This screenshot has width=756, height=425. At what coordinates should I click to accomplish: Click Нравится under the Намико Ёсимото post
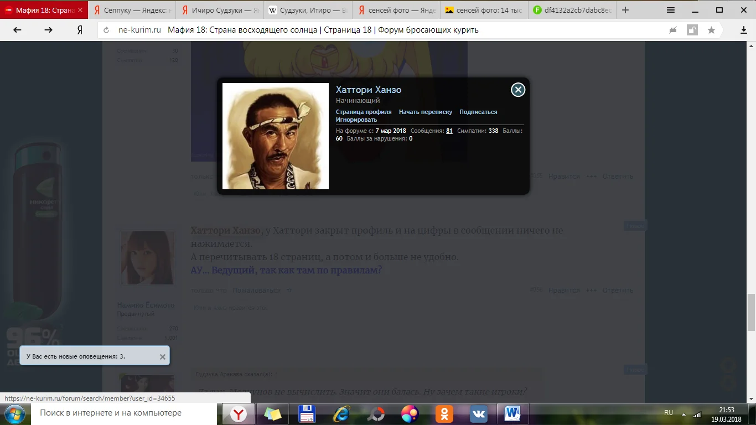564,291
